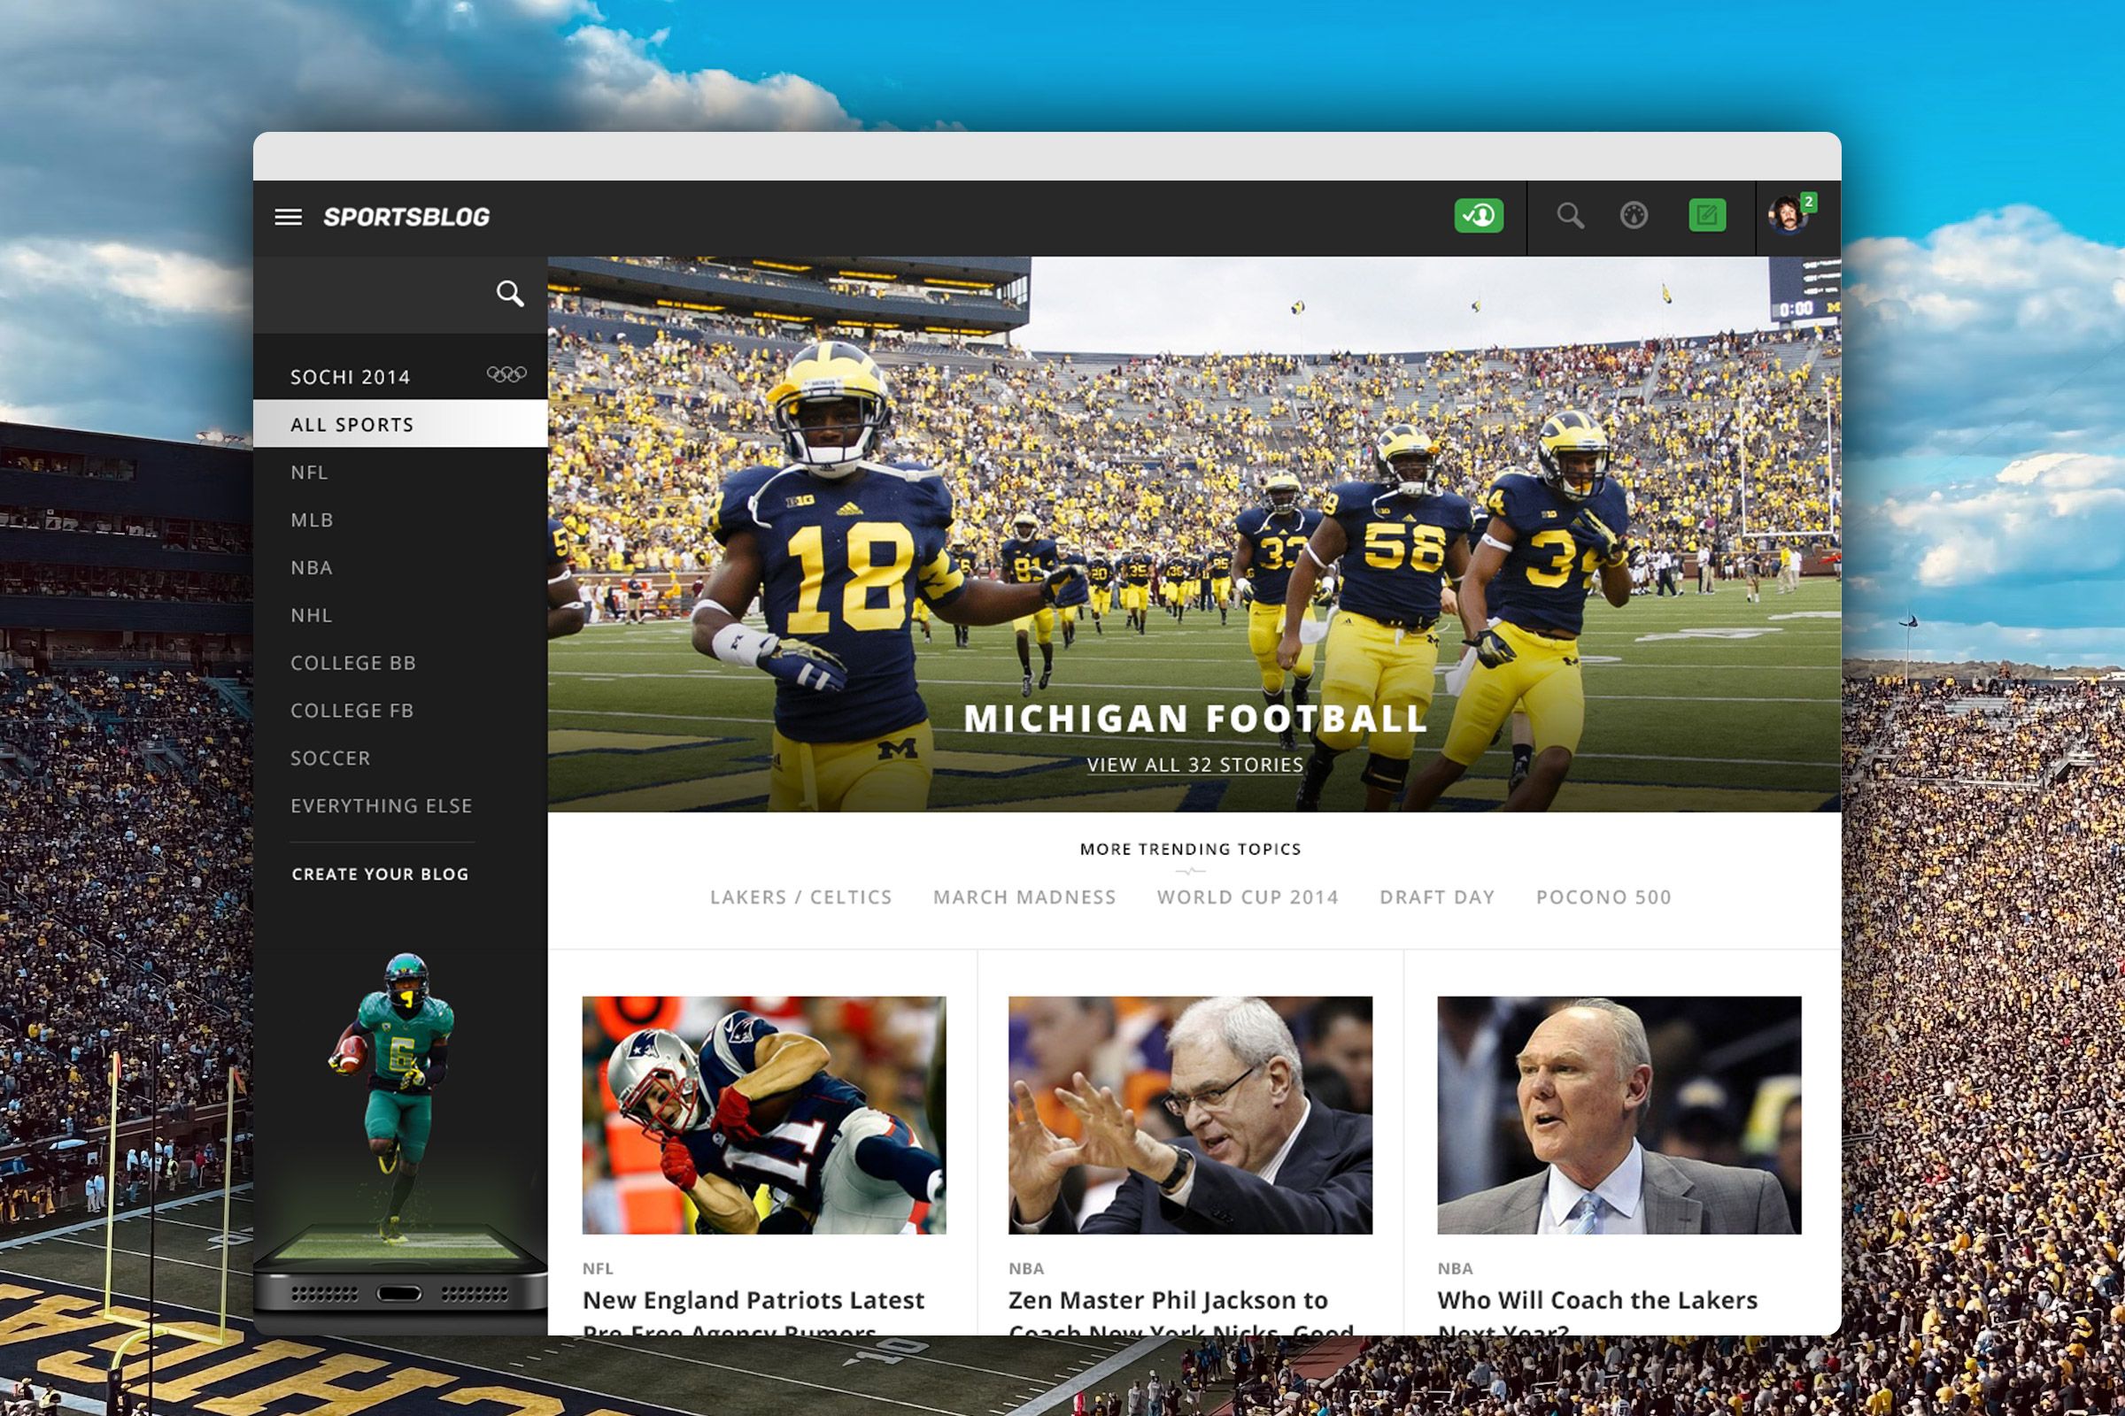The width and height of the screenshot is (2125, 1416).
Task: Click the NFL tag above Patriots headline
Action: [599, 1269]
